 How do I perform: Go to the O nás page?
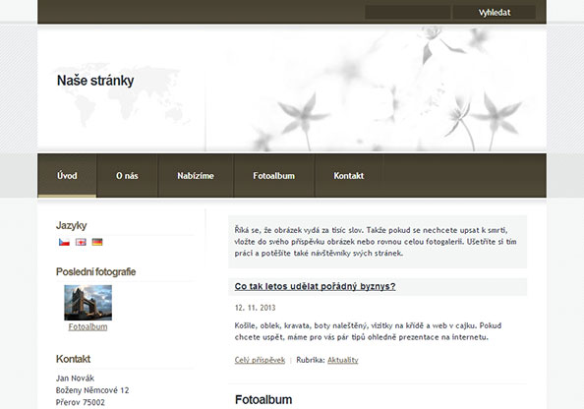(x=127, y=175)
